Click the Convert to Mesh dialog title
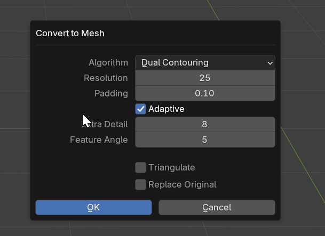Screen dimensions: 325x236 pos(70,33)
